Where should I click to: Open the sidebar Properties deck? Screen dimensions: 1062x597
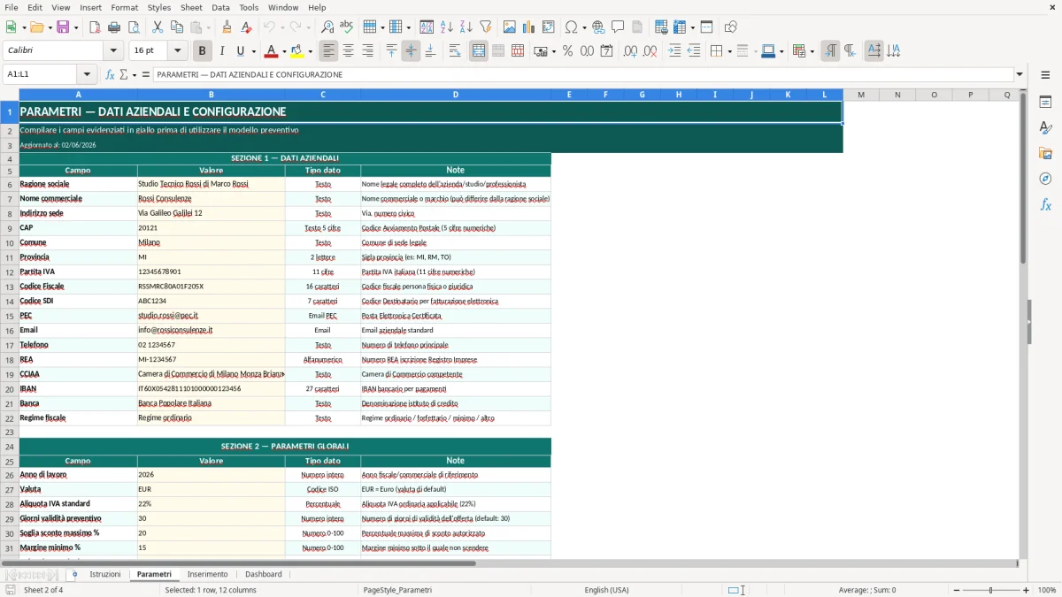tap(1045, 102)
